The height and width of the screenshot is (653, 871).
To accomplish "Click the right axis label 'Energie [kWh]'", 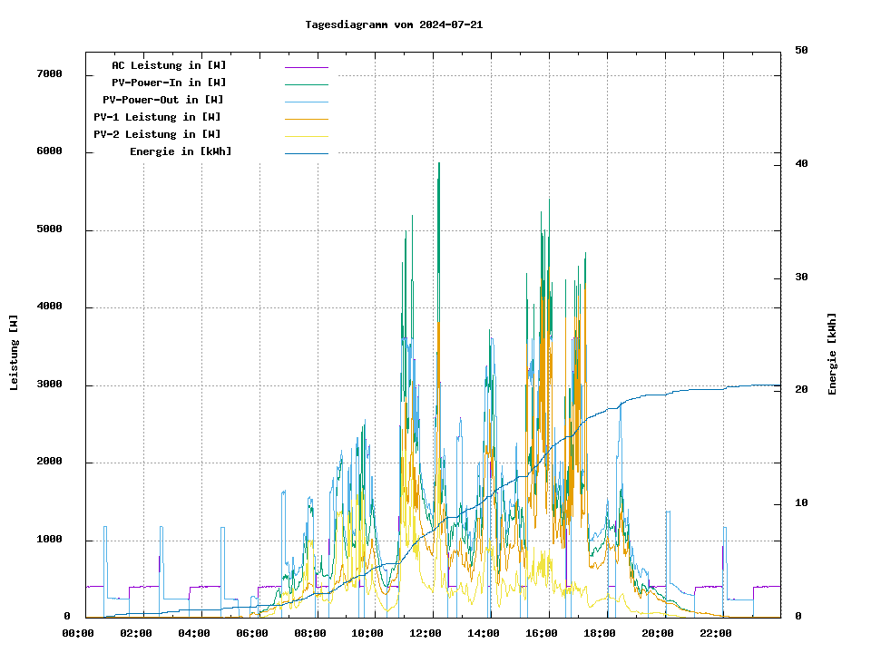I will [x=832, y=354].
